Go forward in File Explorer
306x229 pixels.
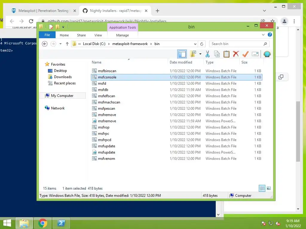coord(53,44)
